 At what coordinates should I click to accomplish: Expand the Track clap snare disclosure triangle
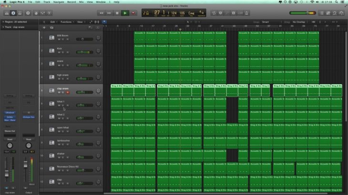click(3, 27)
